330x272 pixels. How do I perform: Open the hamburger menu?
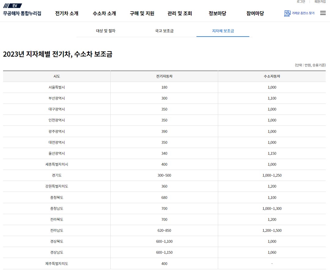pos(323,13)
